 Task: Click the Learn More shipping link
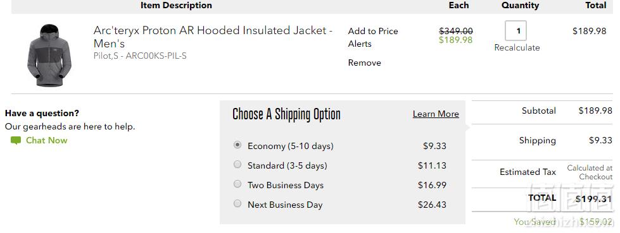(x=436, y=114)
